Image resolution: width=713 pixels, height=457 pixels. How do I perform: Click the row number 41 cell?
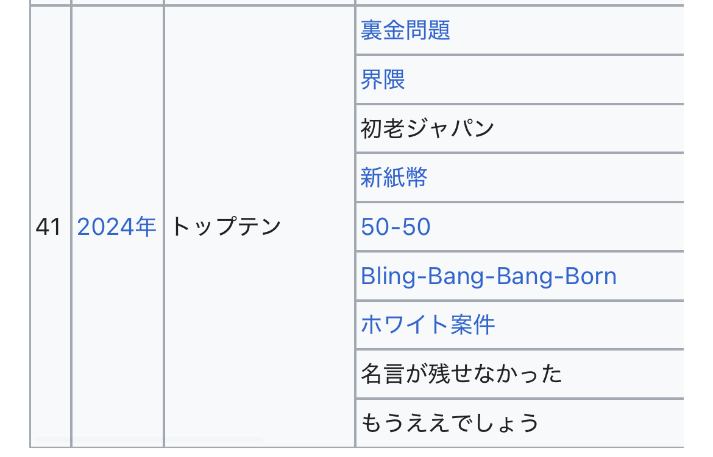click(x=48, y=227)
